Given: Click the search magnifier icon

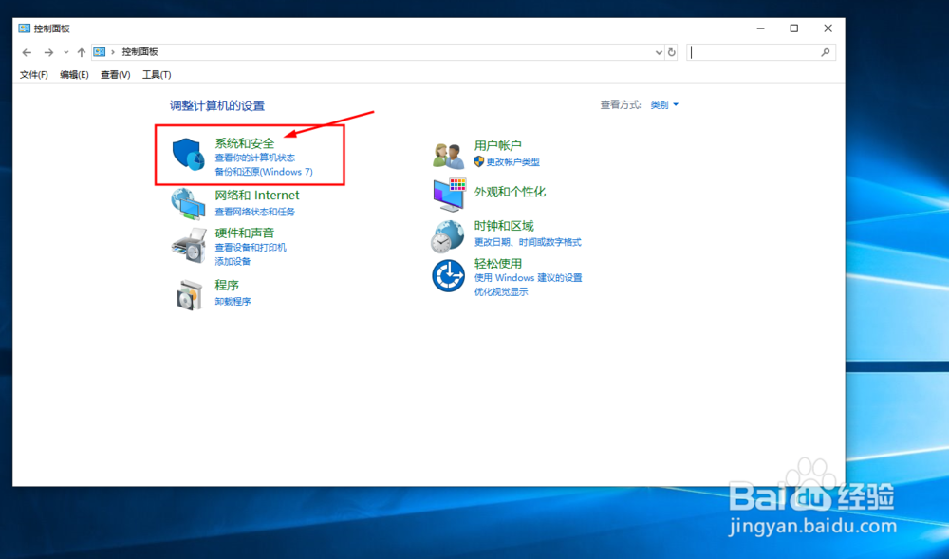Looking at the screenshot, I should 826,52.
